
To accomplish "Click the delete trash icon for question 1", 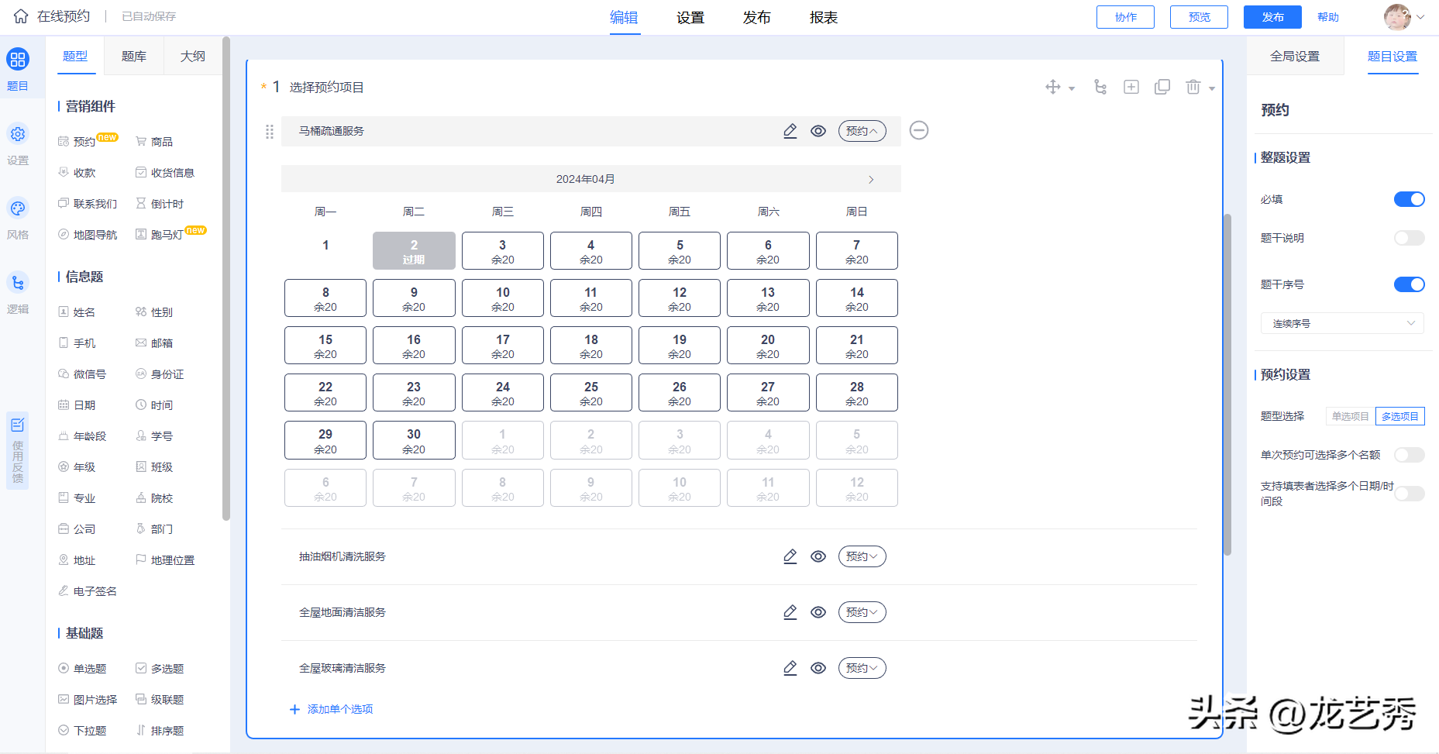I will coord(1193,87).
